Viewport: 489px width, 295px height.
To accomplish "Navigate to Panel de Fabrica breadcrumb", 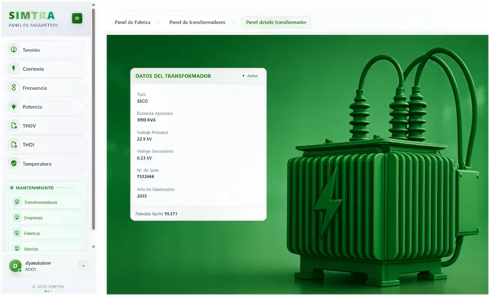I will click(133, 22).
